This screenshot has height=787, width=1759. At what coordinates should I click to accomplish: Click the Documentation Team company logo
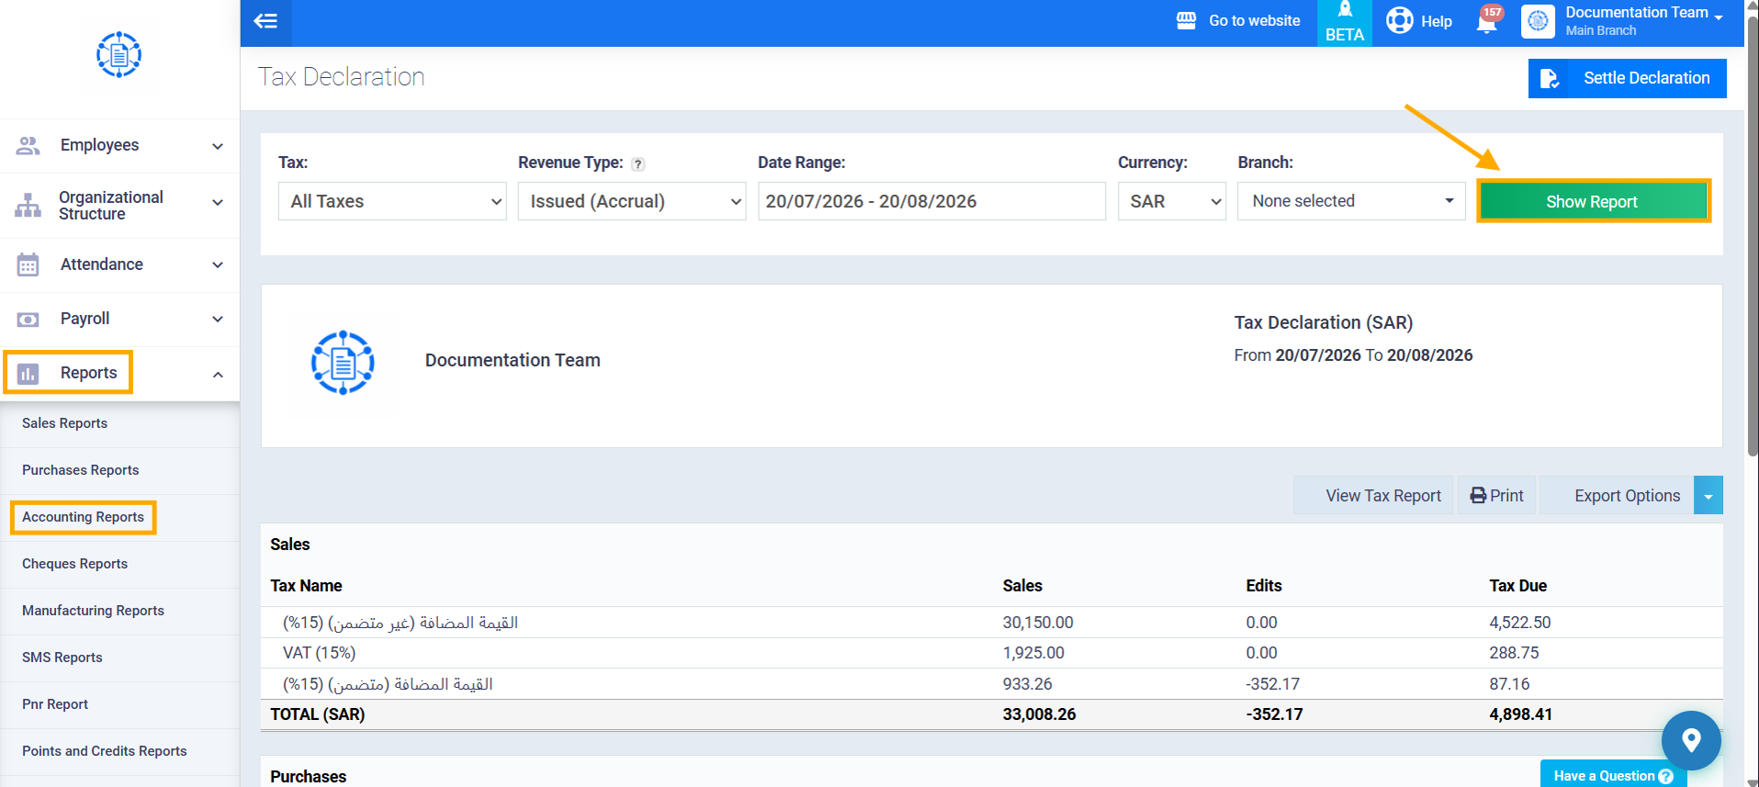click(343, 363)
